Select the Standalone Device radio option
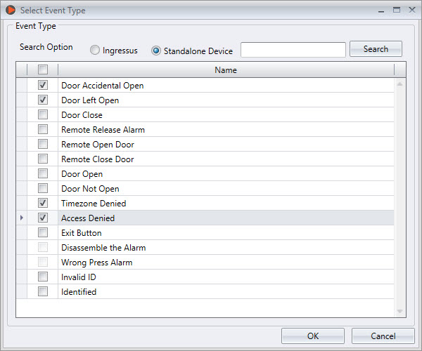 click(x=156, y=51)
